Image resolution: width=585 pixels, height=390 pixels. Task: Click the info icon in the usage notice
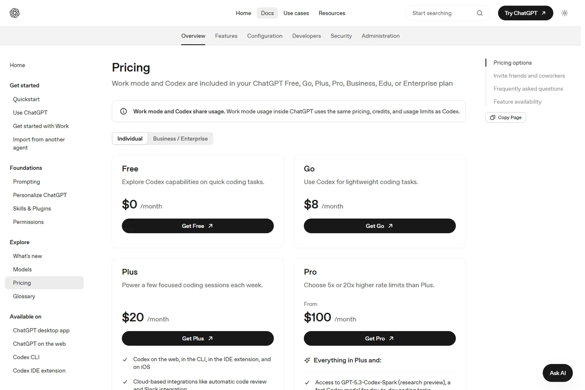pyautogui.click(x=124, y=111)
